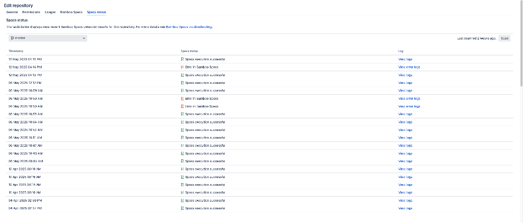The image size is (523, 223).
Task: Click timestamp 04 Apr 2025 02:57 PM
Action: [25, 208]
